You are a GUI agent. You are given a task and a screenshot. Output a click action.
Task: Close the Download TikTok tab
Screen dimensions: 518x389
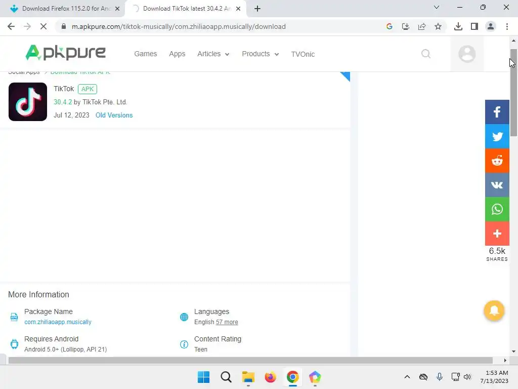pyautogui.click(x=238, y=9)
